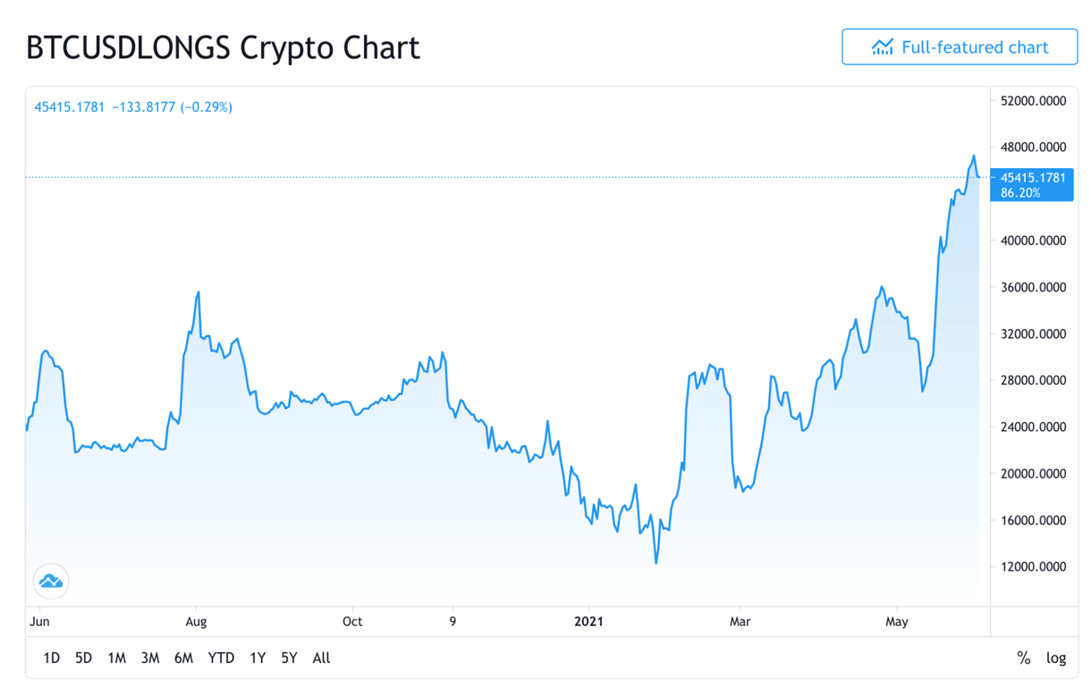The width and height of the screenshot is (1091, 687).
Task: Open the Full-featured chart
Action: click(x=959, y=47)
